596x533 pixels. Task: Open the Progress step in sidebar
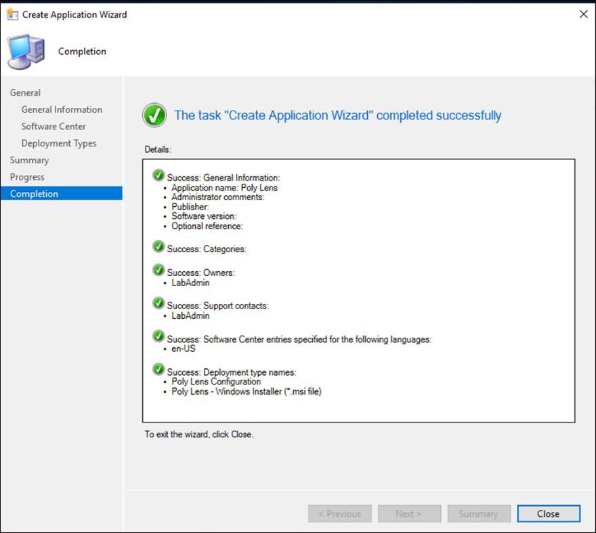click(27, 177)
